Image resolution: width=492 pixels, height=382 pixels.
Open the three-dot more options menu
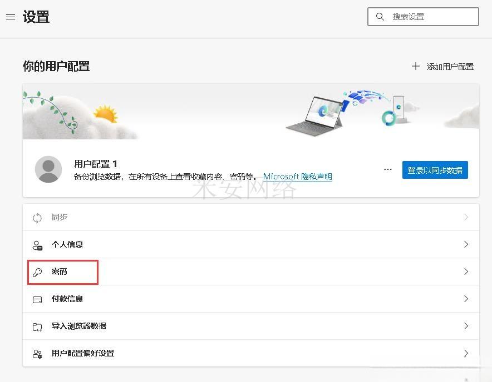(x=388, y=169)
